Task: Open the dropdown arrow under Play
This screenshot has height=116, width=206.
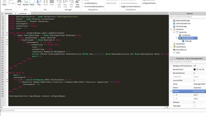Action: tap(39, 7)
